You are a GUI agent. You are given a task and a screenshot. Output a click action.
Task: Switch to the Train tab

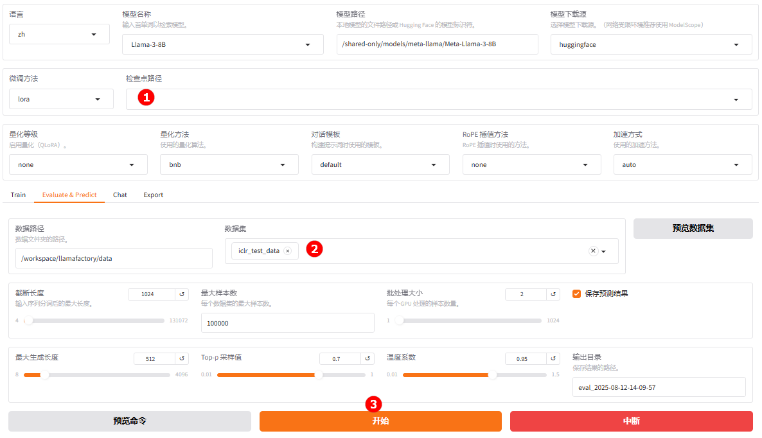click(18, 195)
